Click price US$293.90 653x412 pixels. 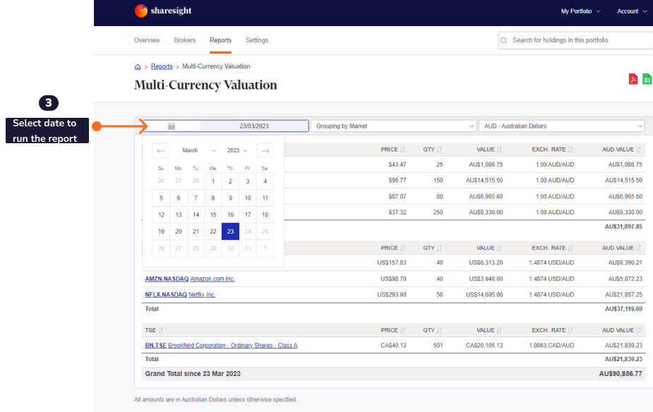click(392, 295)
